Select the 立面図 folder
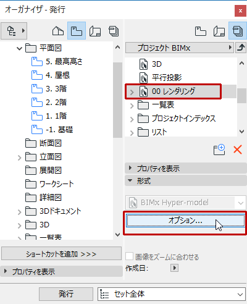The height and width of the screenshot is (304, 247). (43, 157)
